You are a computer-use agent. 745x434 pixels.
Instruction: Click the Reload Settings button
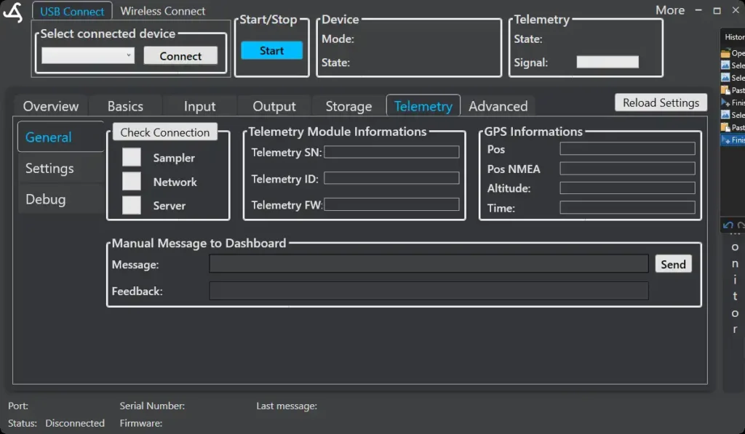click(661, 103)
